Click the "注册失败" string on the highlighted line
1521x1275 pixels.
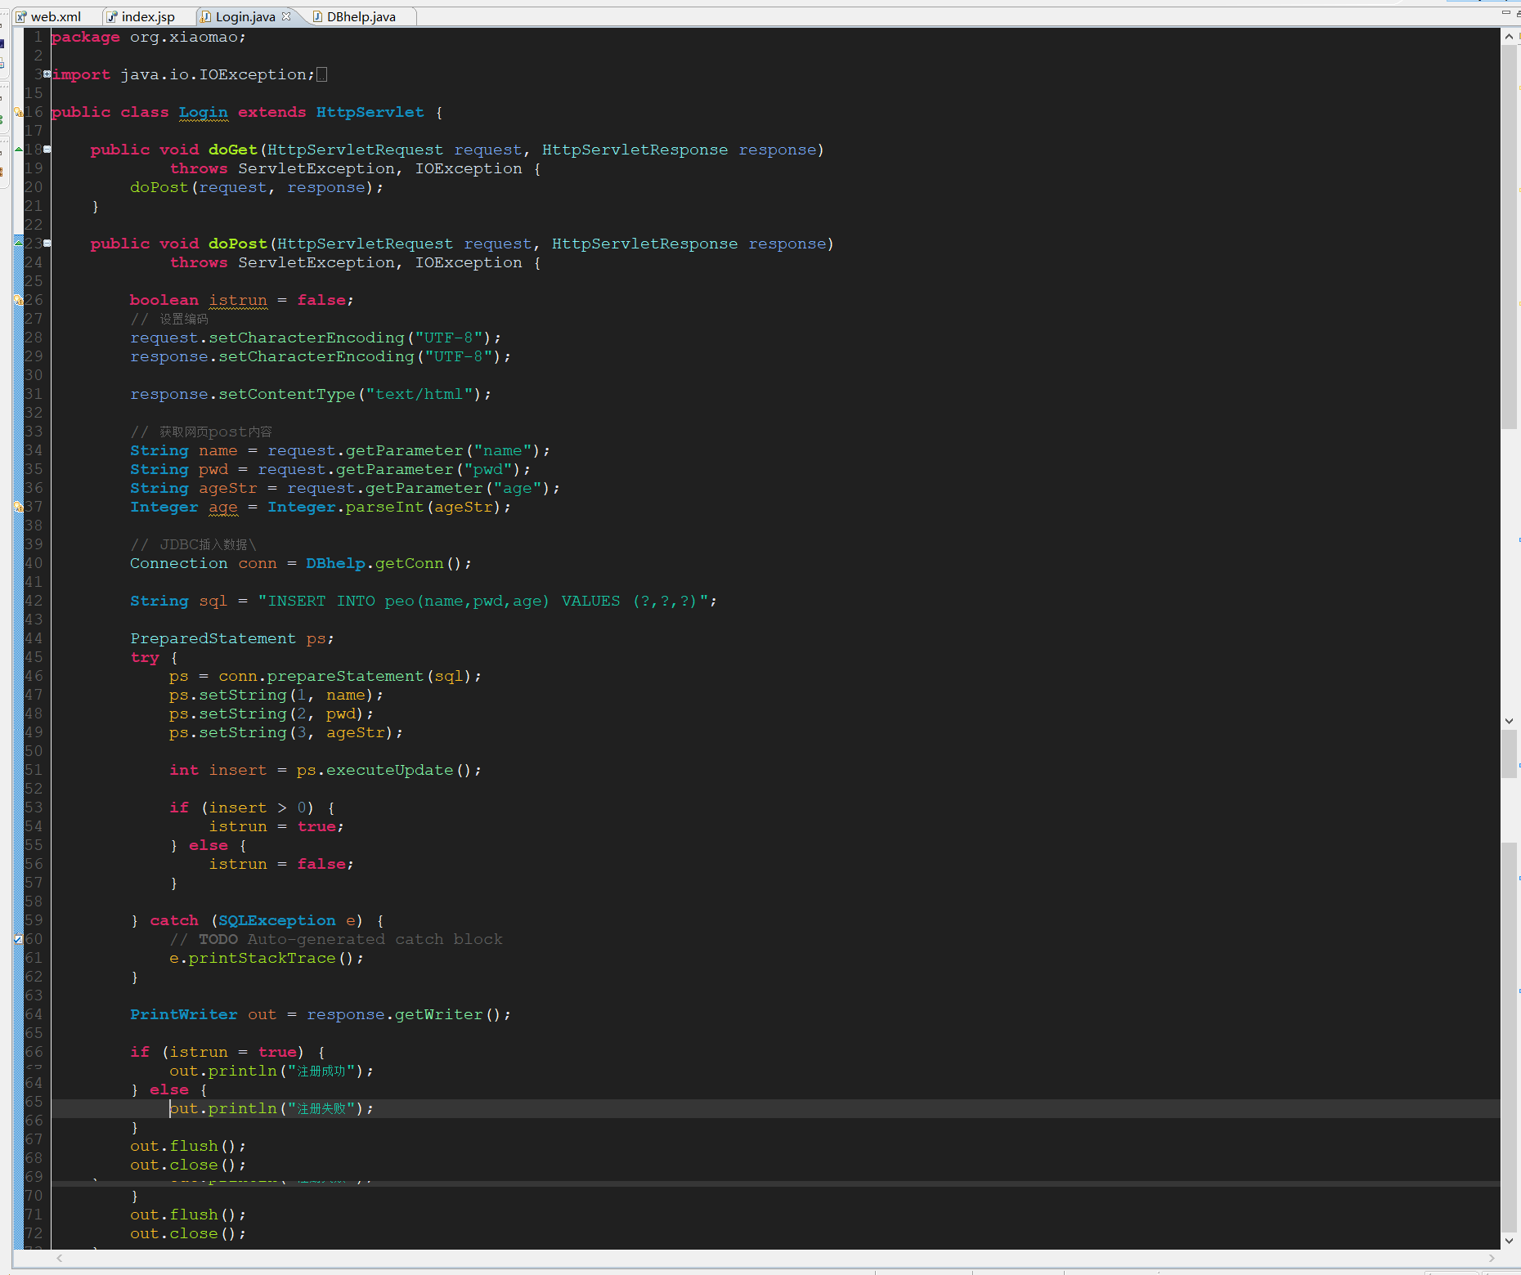point(321,1109)
